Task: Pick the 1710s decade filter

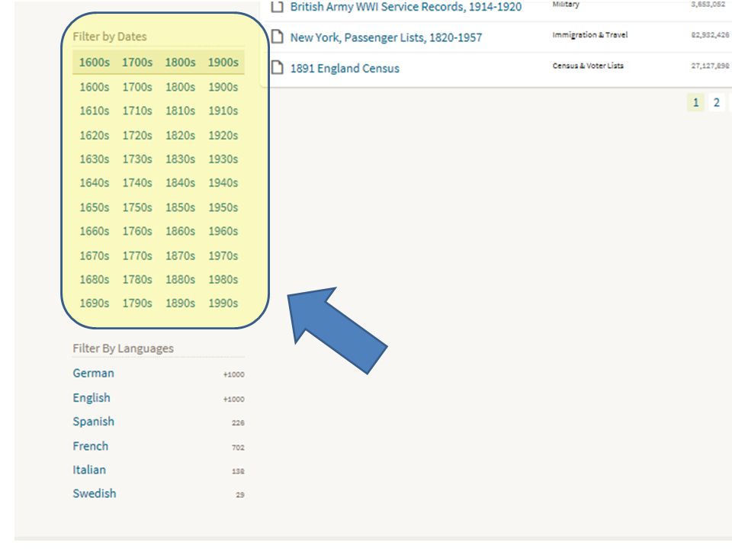Action: click(137, 111)
